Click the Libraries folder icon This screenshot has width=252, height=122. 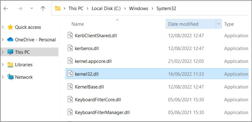(x=10, y=65)
